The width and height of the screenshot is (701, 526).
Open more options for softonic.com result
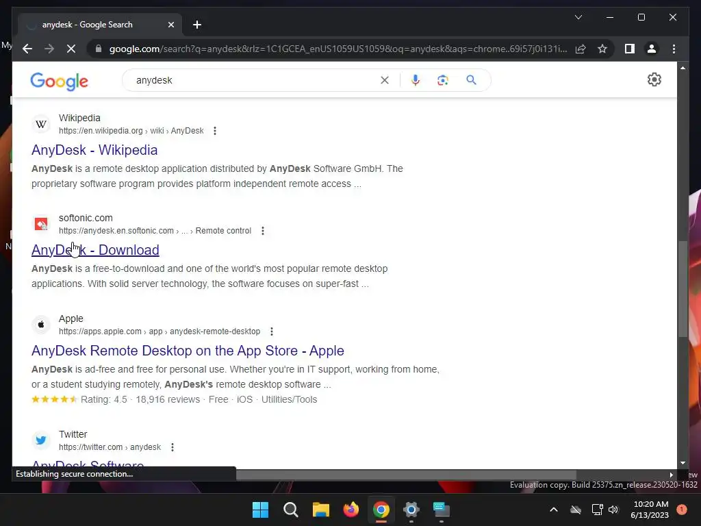(263, 231)
